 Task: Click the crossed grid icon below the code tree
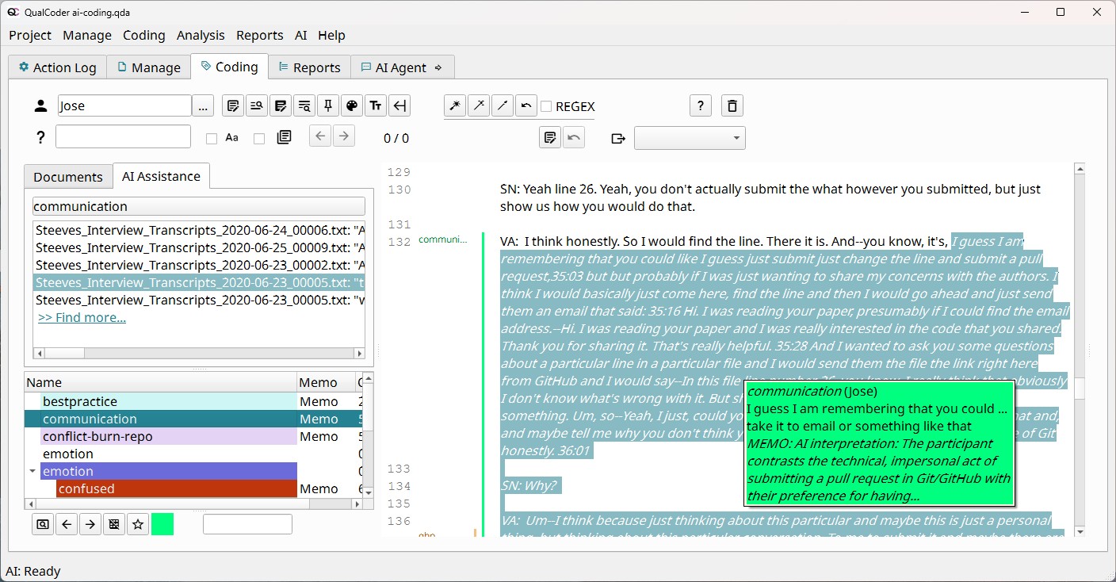point(114,524)
